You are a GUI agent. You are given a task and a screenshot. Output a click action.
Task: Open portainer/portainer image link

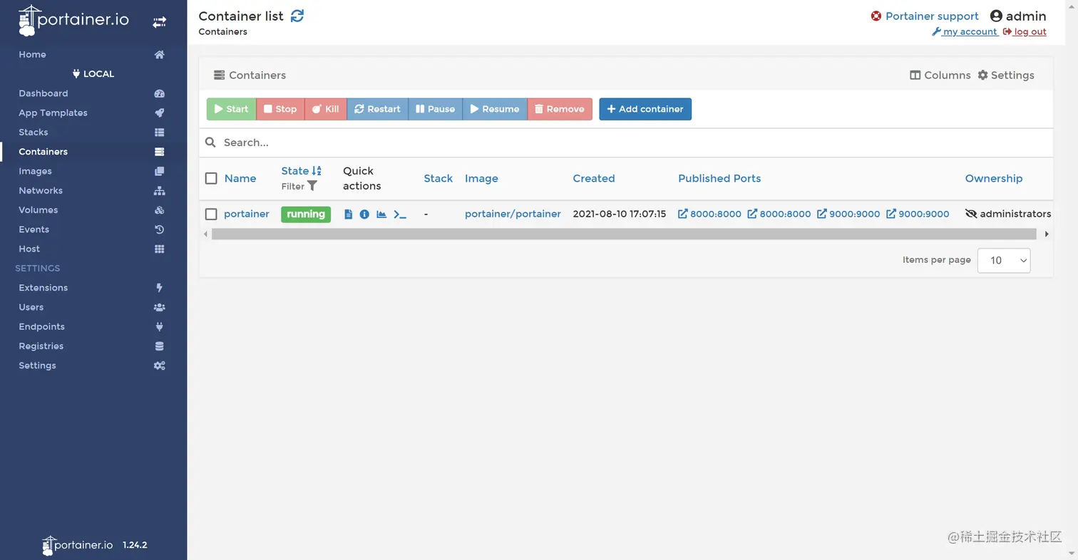tap(513, 214)
